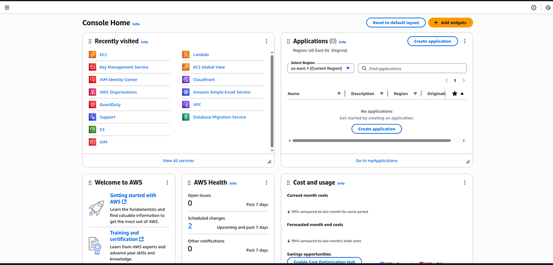Click the IAM service icon
This screenshot has width=553, height=265.
[93, 142]
